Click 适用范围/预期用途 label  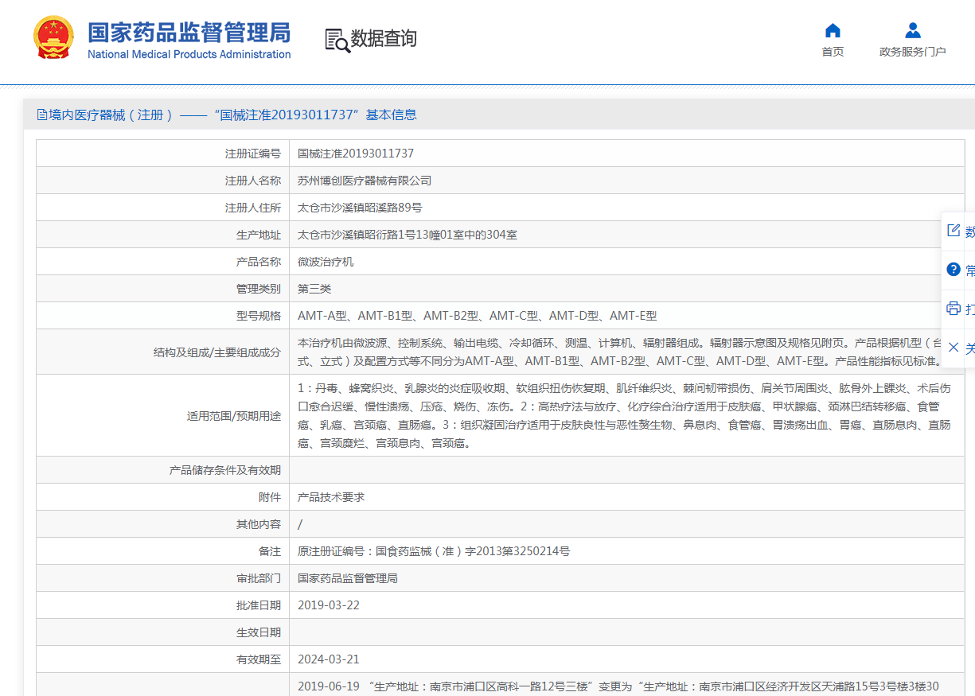pos(234,416)
